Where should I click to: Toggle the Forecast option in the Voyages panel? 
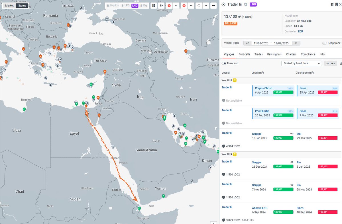click(223, 63)
